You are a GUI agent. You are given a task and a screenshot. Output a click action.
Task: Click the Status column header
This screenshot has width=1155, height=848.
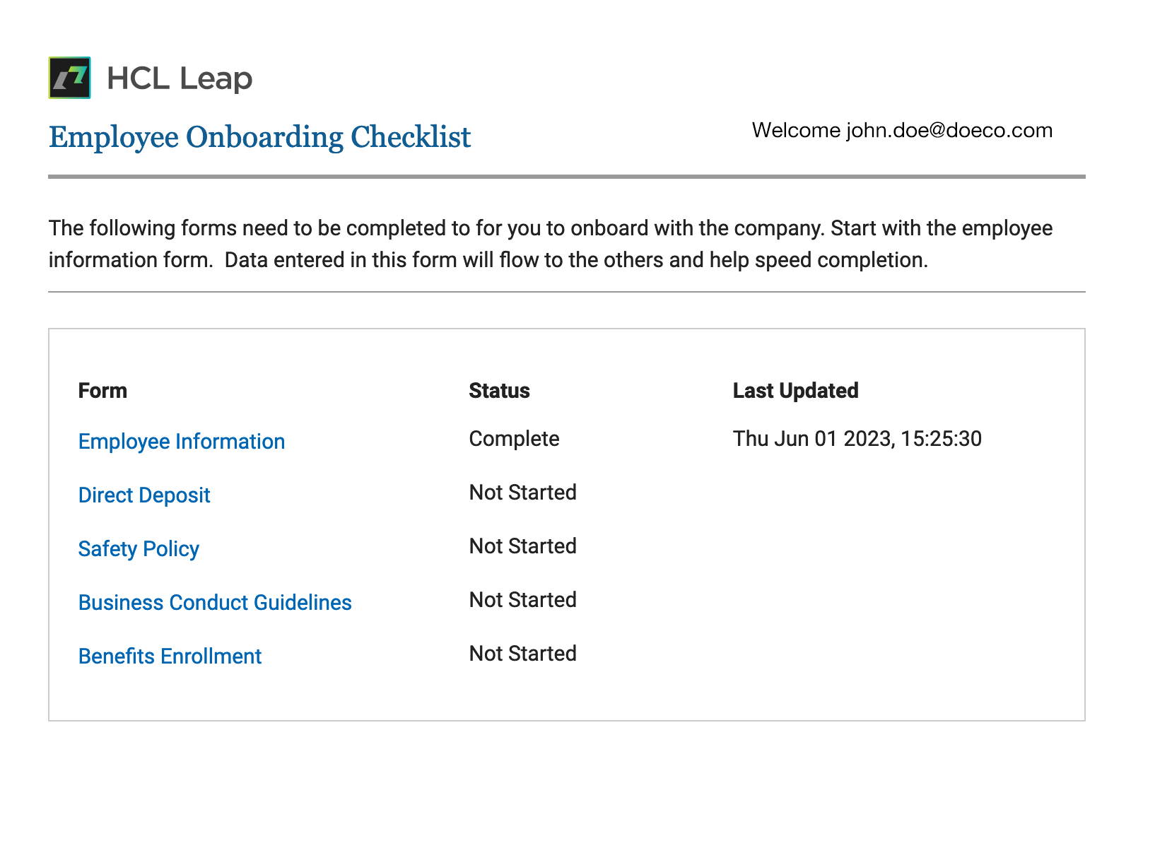pos(499,391)
